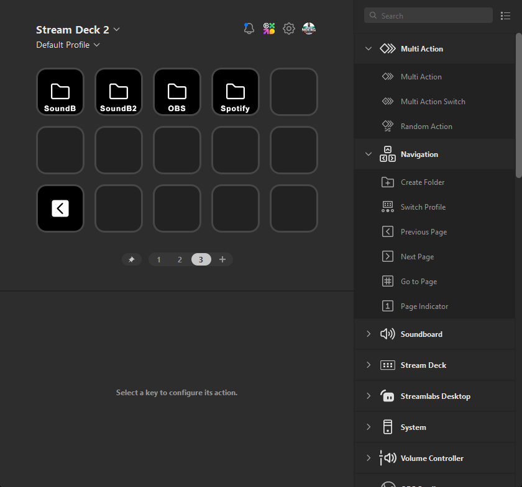
Task: Select the empty key right of Spotify
Action: pyautogui.click(x=293, y=92)
